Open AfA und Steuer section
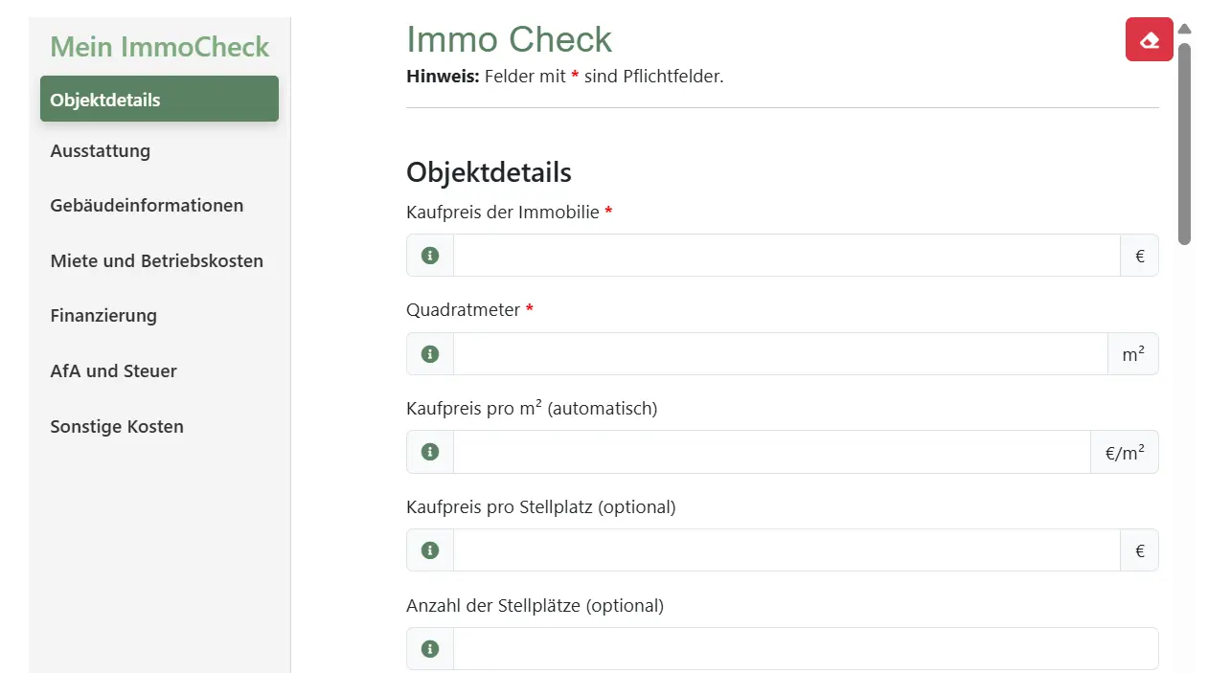The image size is (1208, 673). click(x=113, y=371)
